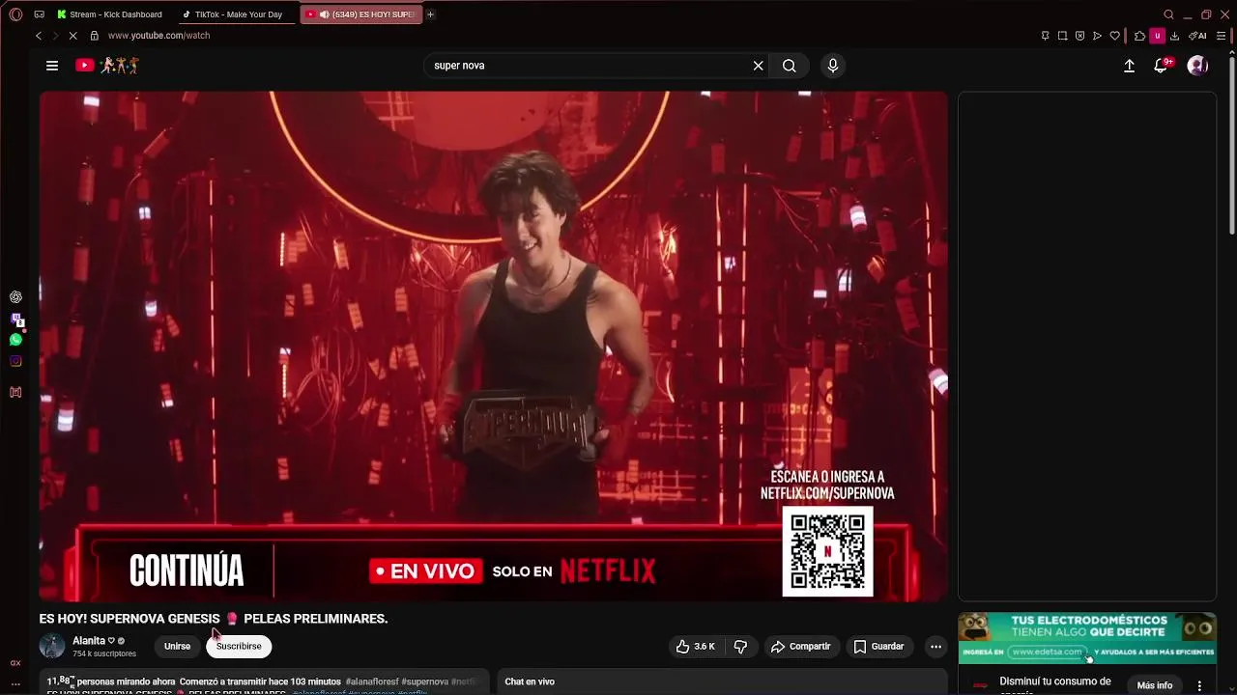Open ChatGPT in Opera sidebar

pyautogui.click(x=15, y=297)
